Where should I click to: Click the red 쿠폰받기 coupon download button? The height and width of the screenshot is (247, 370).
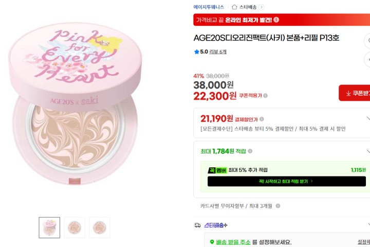[355, 93]
